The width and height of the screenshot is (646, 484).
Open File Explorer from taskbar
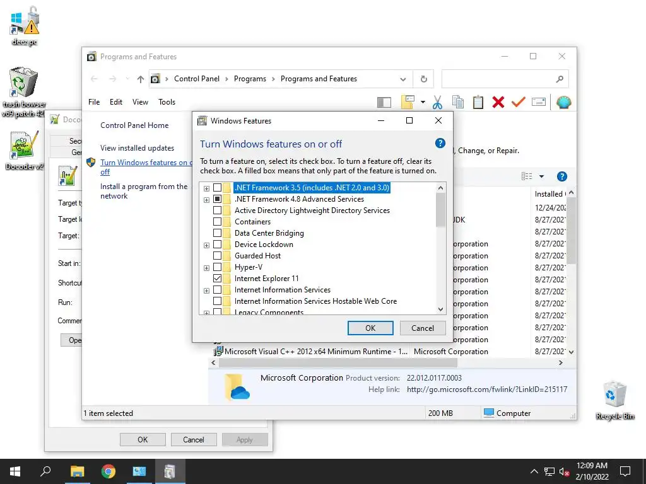tap(77, 471)
